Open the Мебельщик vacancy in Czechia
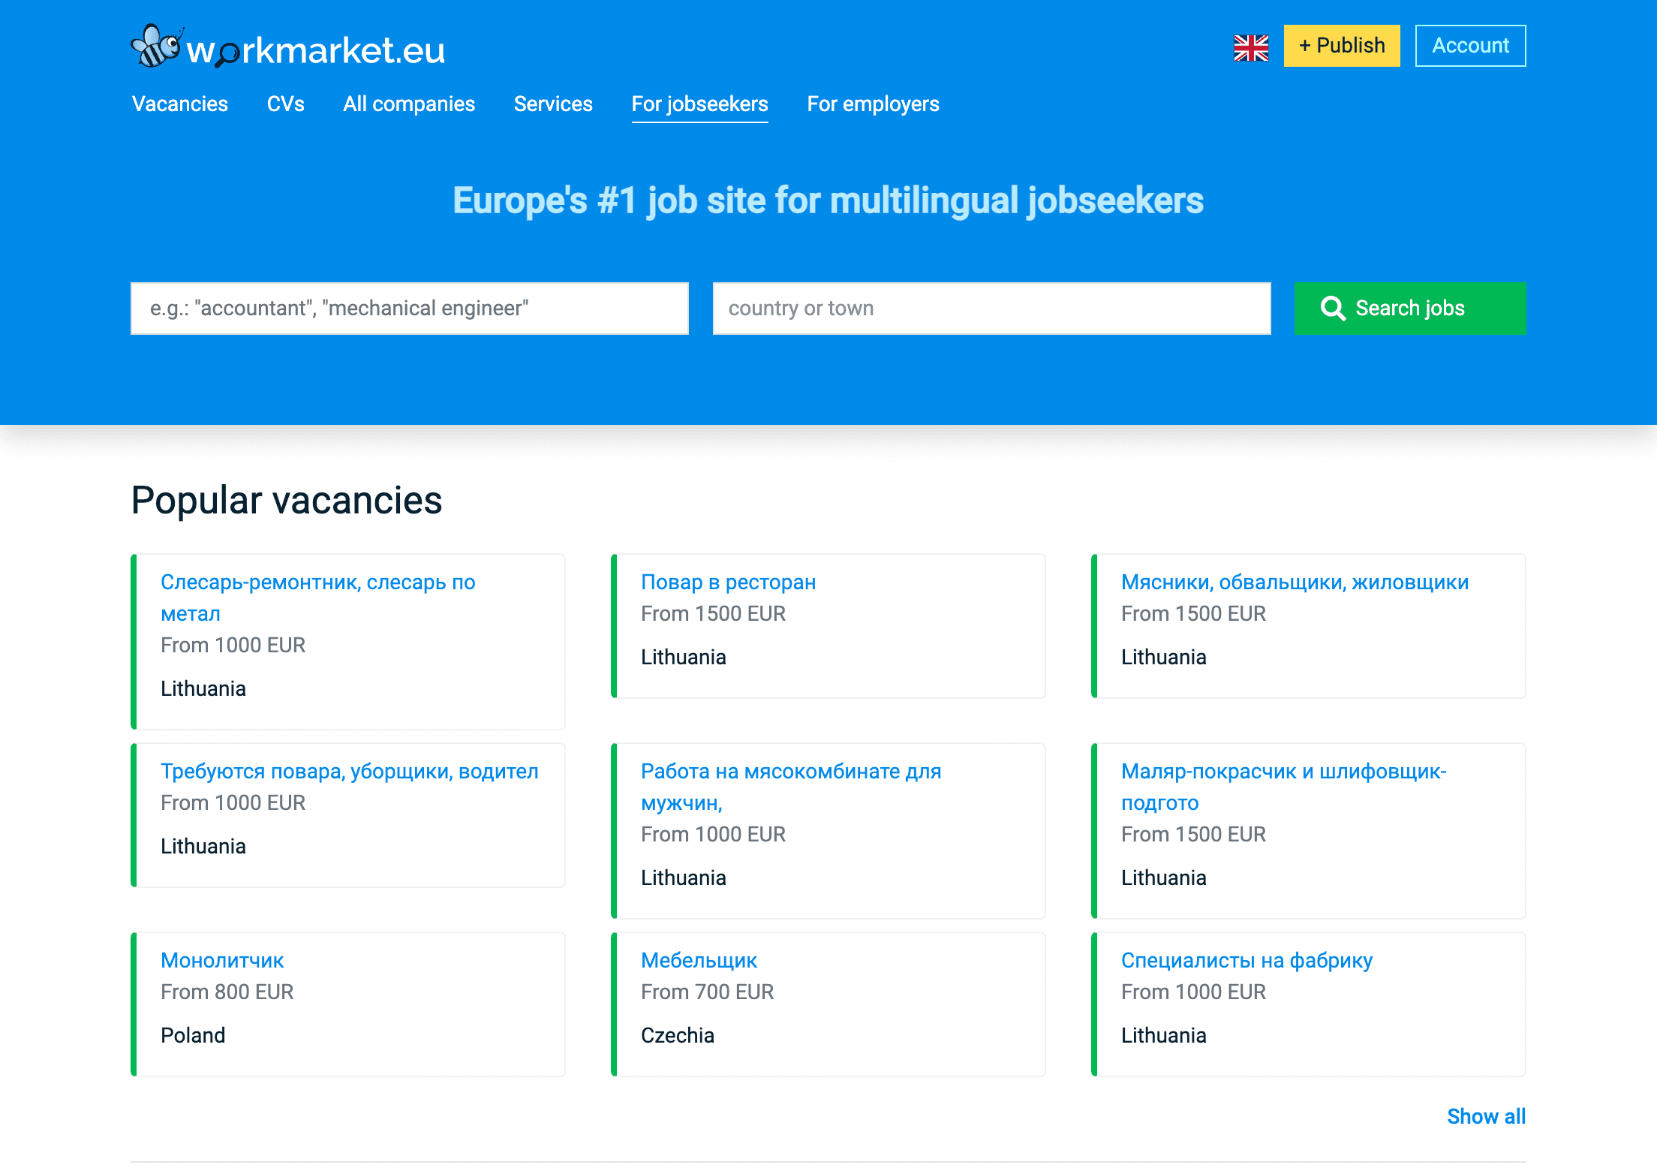 click(699, 960)
